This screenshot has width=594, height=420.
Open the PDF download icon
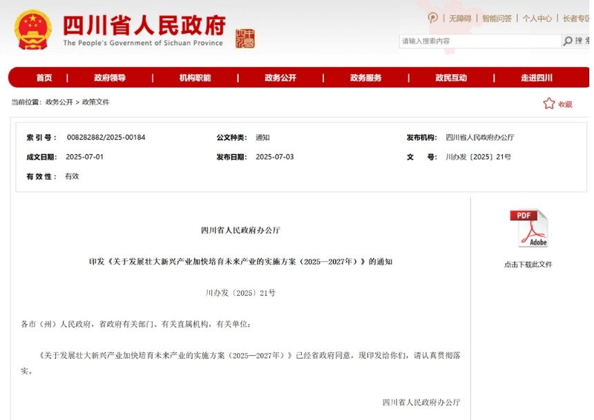pos(530,229)
